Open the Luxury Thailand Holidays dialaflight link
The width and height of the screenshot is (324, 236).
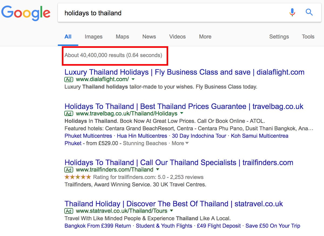point(184,72)
